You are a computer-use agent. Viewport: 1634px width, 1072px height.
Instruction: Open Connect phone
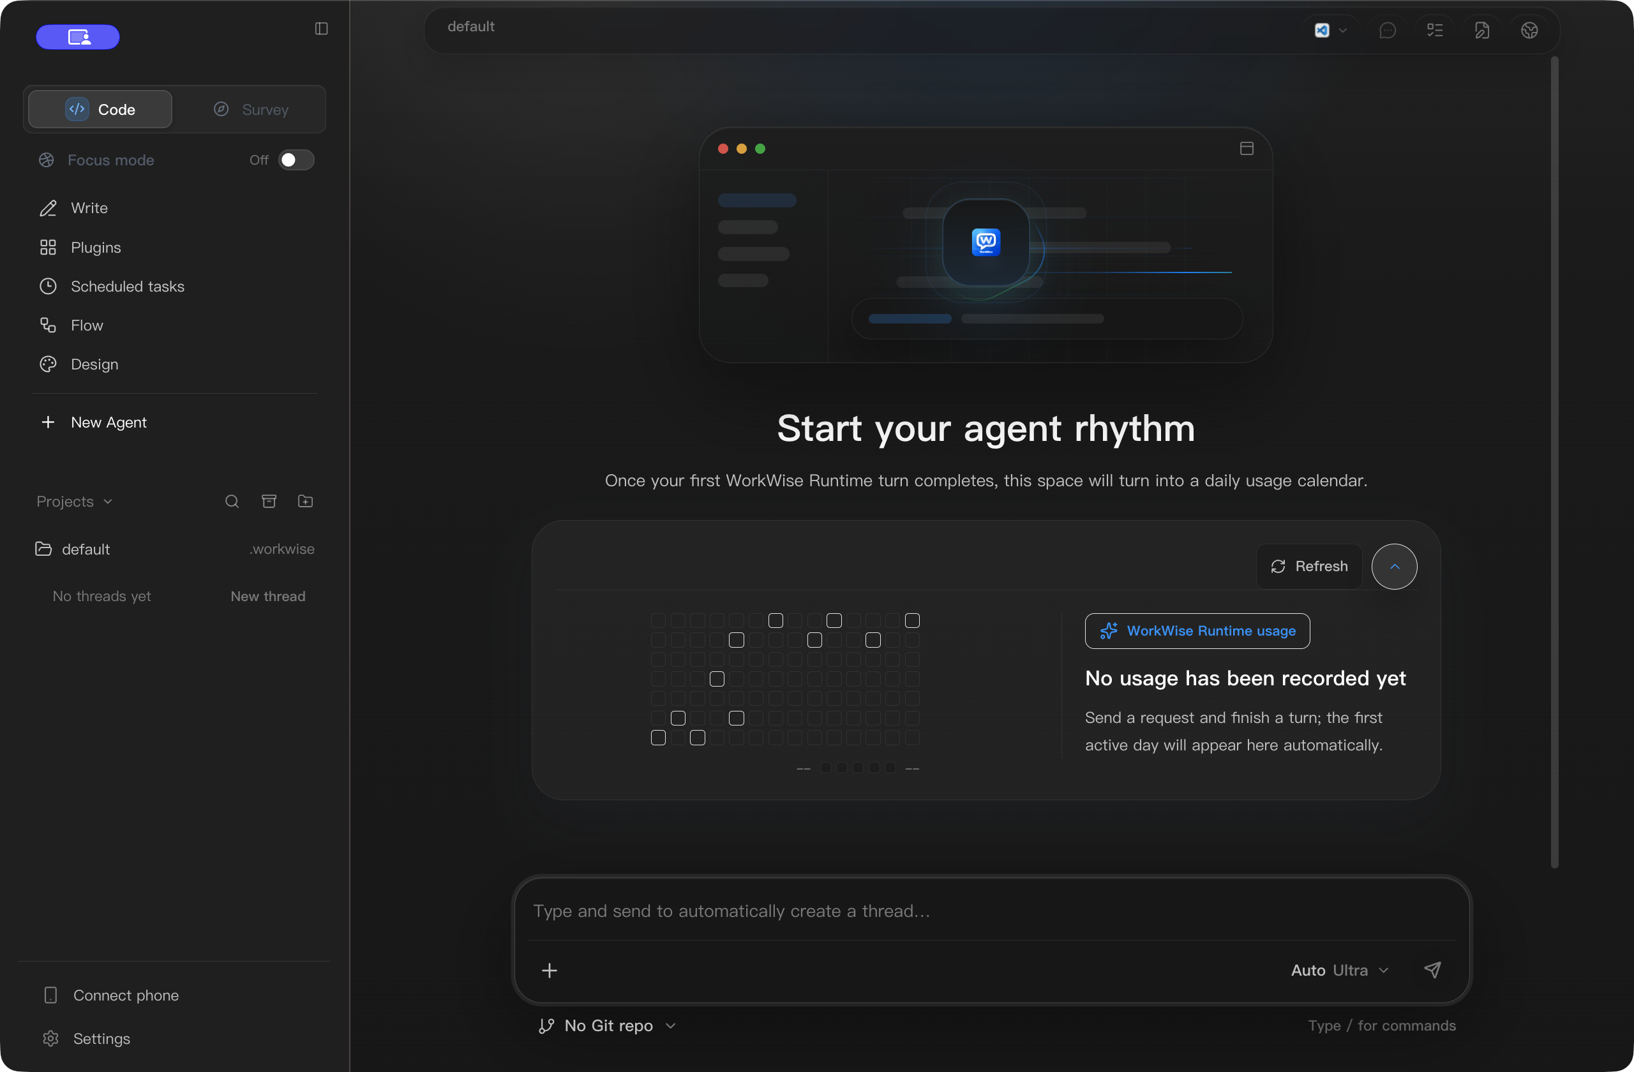(x=174, y=995)
